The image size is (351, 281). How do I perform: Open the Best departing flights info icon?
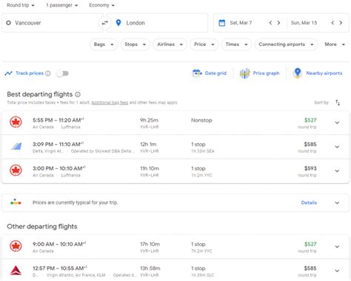[78, 94]
